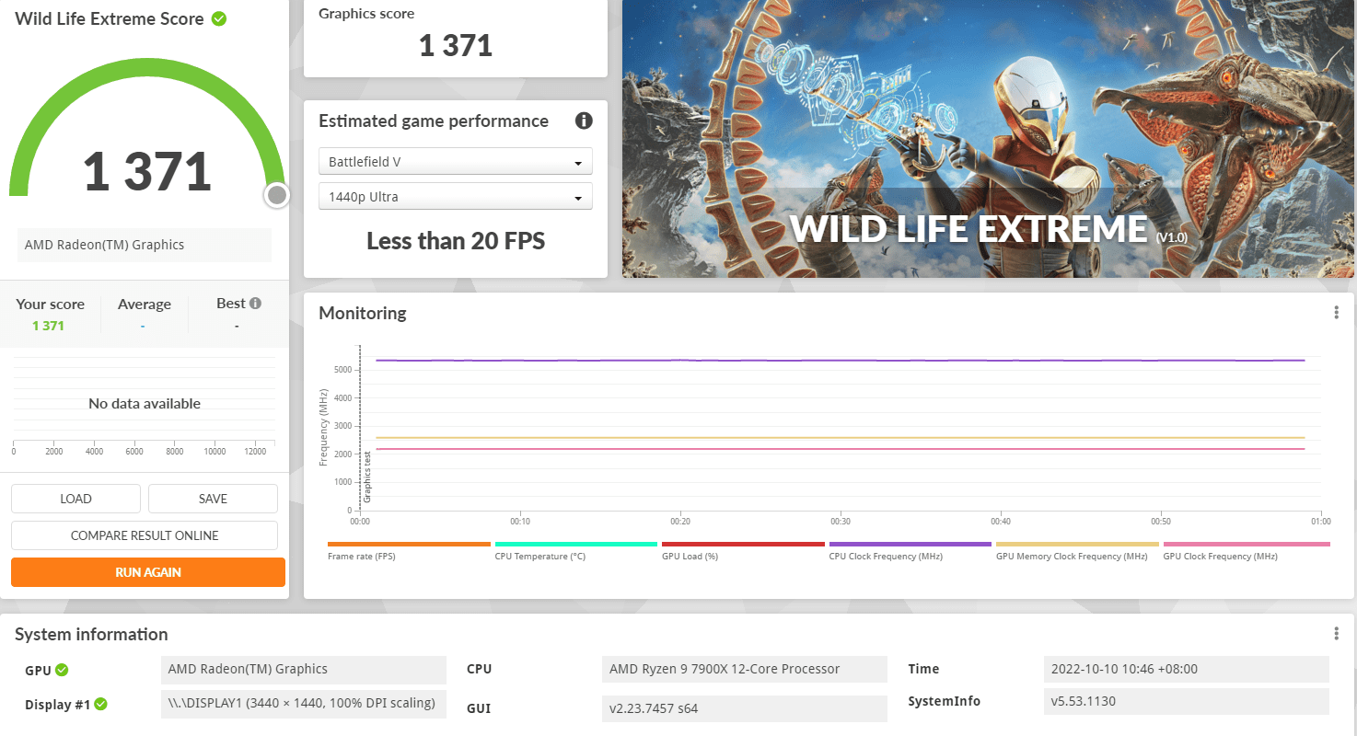Viewport: 1357px width, 736px height.
Task: Open the Monitoring panel three-dot menu
Action: [x=1336, y=313]
